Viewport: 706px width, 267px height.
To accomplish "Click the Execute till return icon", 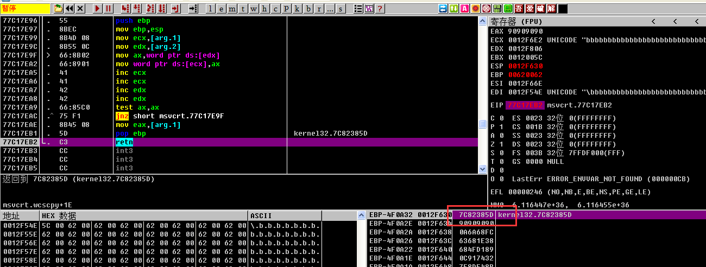I will click(175, 9).
